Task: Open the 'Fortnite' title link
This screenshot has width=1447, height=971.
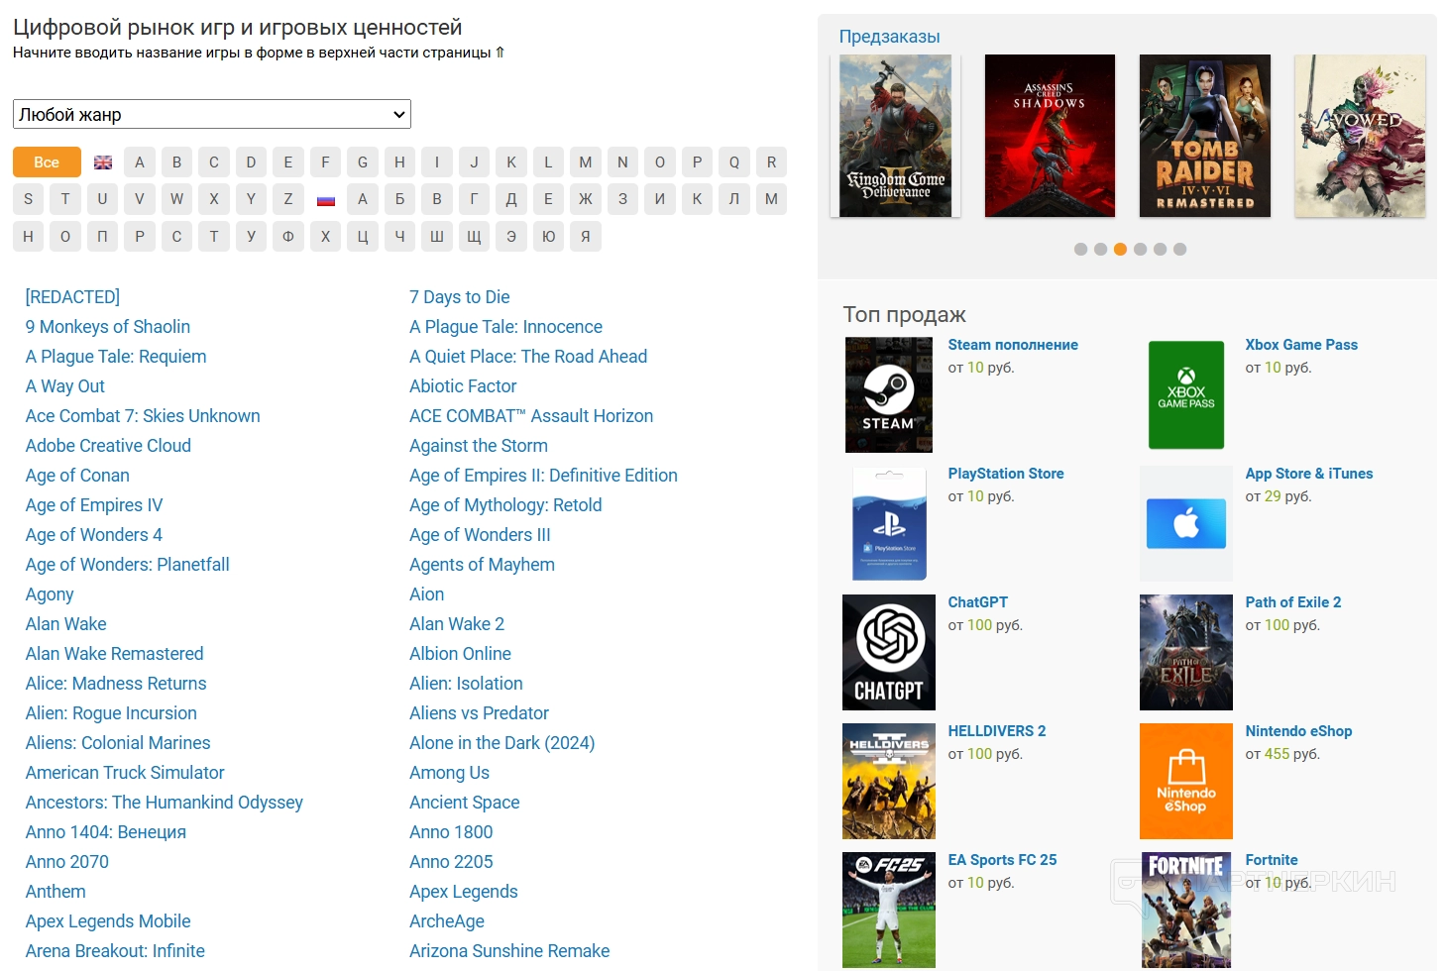Action: 1272,860
